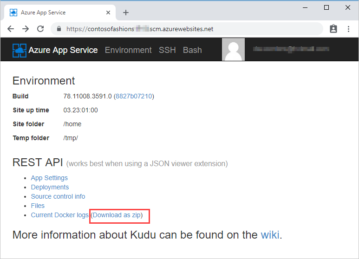Go back using the browser back arrow
This screenshot has width=359, height=259.
click(11, 29)
